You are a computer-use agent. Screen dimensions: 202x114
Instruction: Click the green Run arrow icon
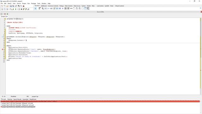coord(16,9)
